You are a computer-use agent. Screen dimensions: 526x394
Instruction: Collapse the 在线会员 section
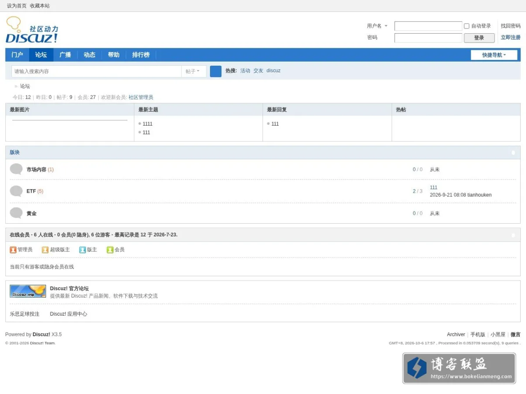coord(513,236)
